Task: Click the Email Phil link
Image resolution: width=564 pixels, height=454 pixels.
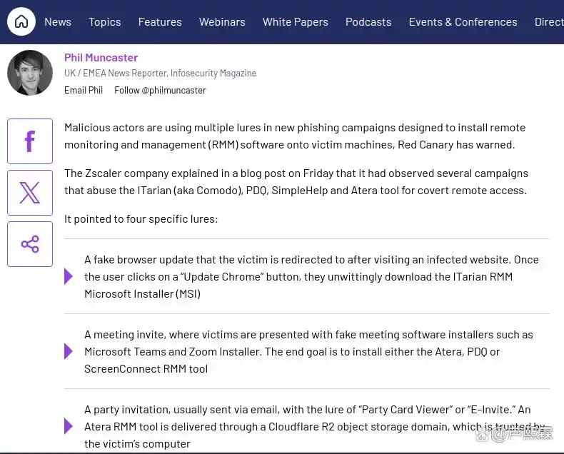Action: tap(84, 90)
